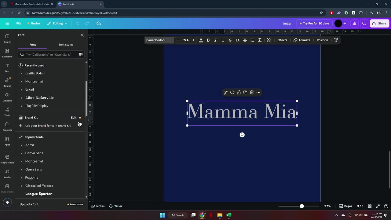
Task: Click Edit next to Brand Kit
Action: click(74, 118)
